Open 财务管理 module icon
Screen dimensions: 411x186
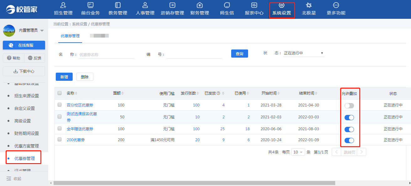200,5
